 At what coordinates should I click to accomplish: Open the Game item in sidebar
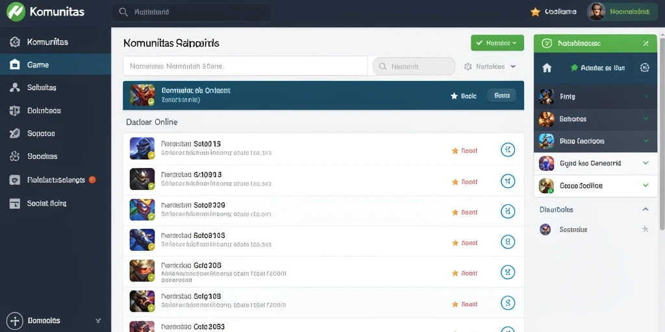55,64
